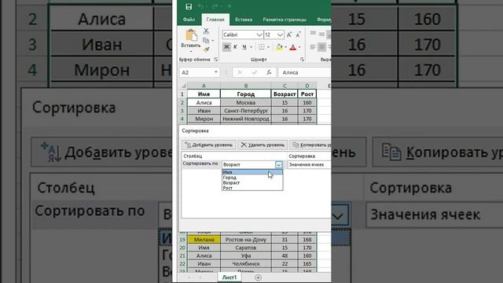Click the Save icon in the title bar

point(189,7)
